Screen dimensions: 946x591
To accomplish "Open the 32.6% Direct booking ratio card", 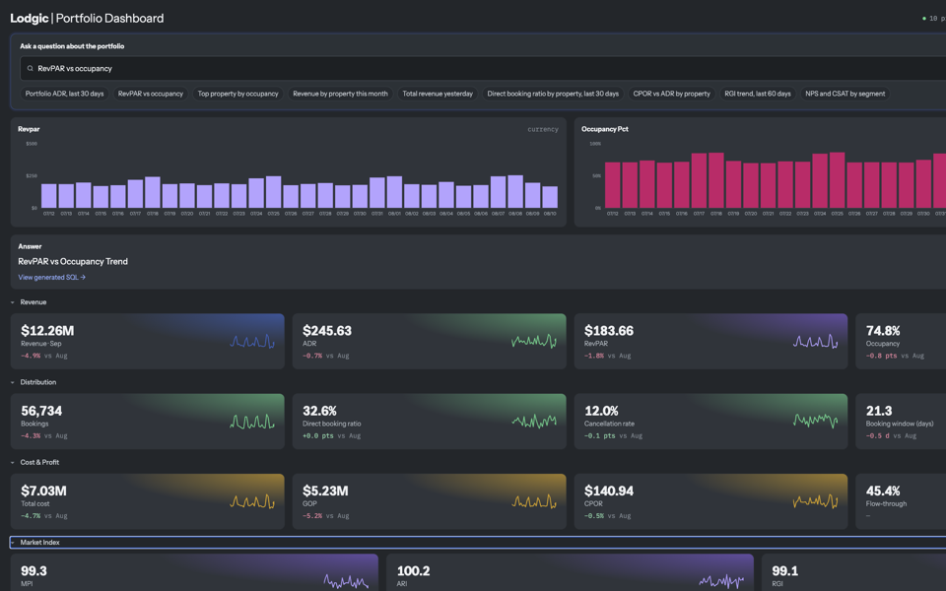I will 429,422.
